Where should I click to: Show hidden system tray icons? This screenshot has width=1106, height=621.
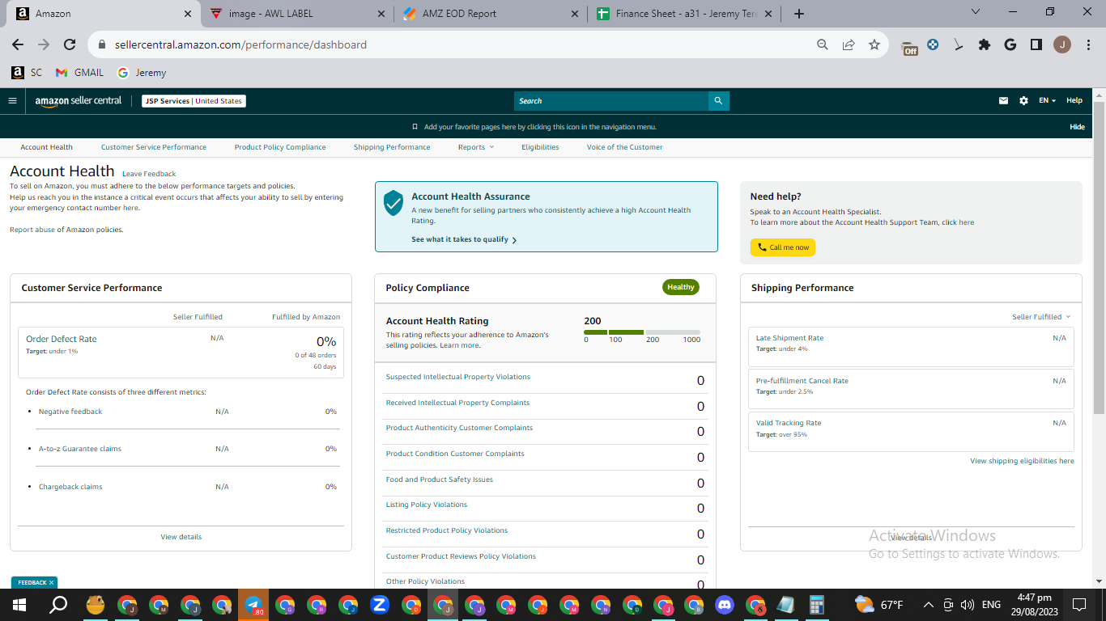929,605
